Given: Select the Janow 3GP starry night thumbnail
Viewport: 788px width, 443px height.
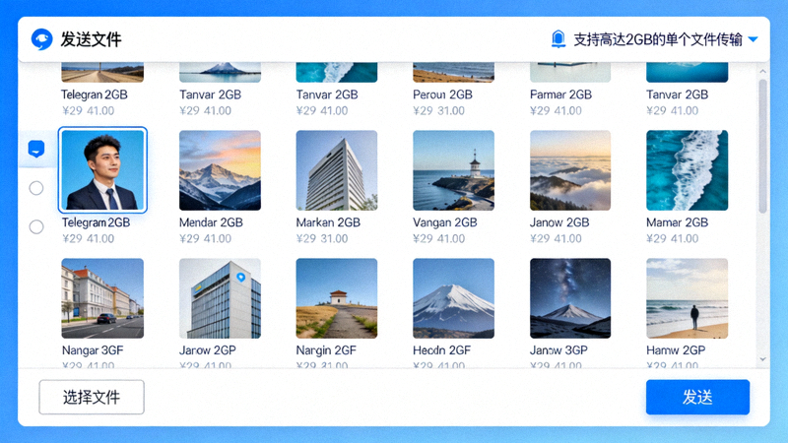Looking at the screenshot, I should coord(570,298).
